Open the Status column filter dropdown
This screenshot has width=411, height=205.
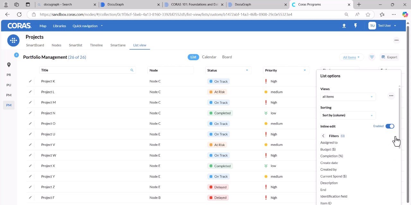coord(247,70)
